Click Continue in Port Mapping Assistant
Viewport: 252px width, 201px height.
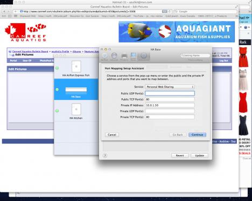pyautogui.click(x=197, y=135)
